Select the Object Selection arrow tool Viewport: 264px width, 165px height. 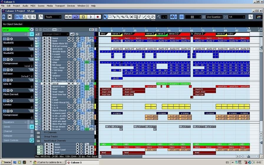click(105, 17)
